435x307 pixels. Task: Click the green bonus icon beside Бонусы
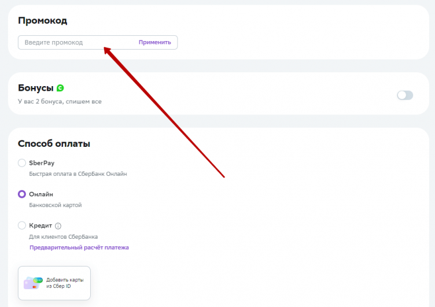pyautogui.click(x=60, y=88)
